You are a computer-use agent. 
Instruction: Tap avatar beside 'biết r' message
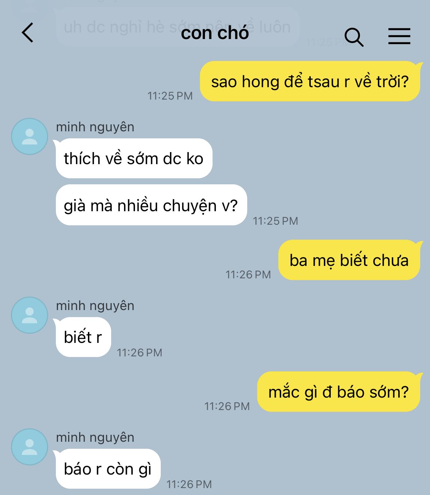[30, 315]
